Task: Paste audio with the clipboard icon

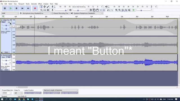Action: (x=97, y=10)
